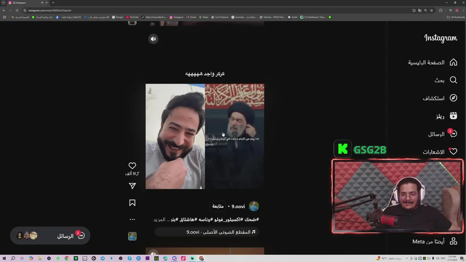Image resolution: width=466 pixels, height=262 pixels.
Task: Open TikTok app from the taskbar
Action: click(183, 258)
